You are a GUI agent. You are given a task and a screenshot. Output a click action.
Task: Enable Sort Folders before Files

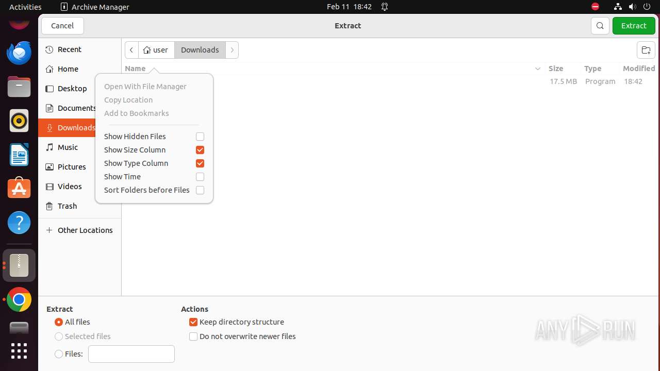(x=200, y=190)
